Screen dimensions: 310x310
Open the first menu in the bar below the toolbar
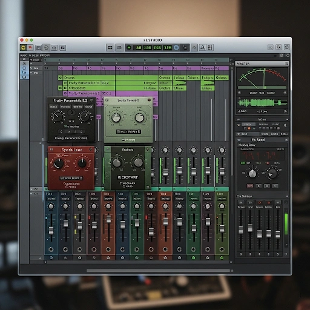click(x=24, y=55)
